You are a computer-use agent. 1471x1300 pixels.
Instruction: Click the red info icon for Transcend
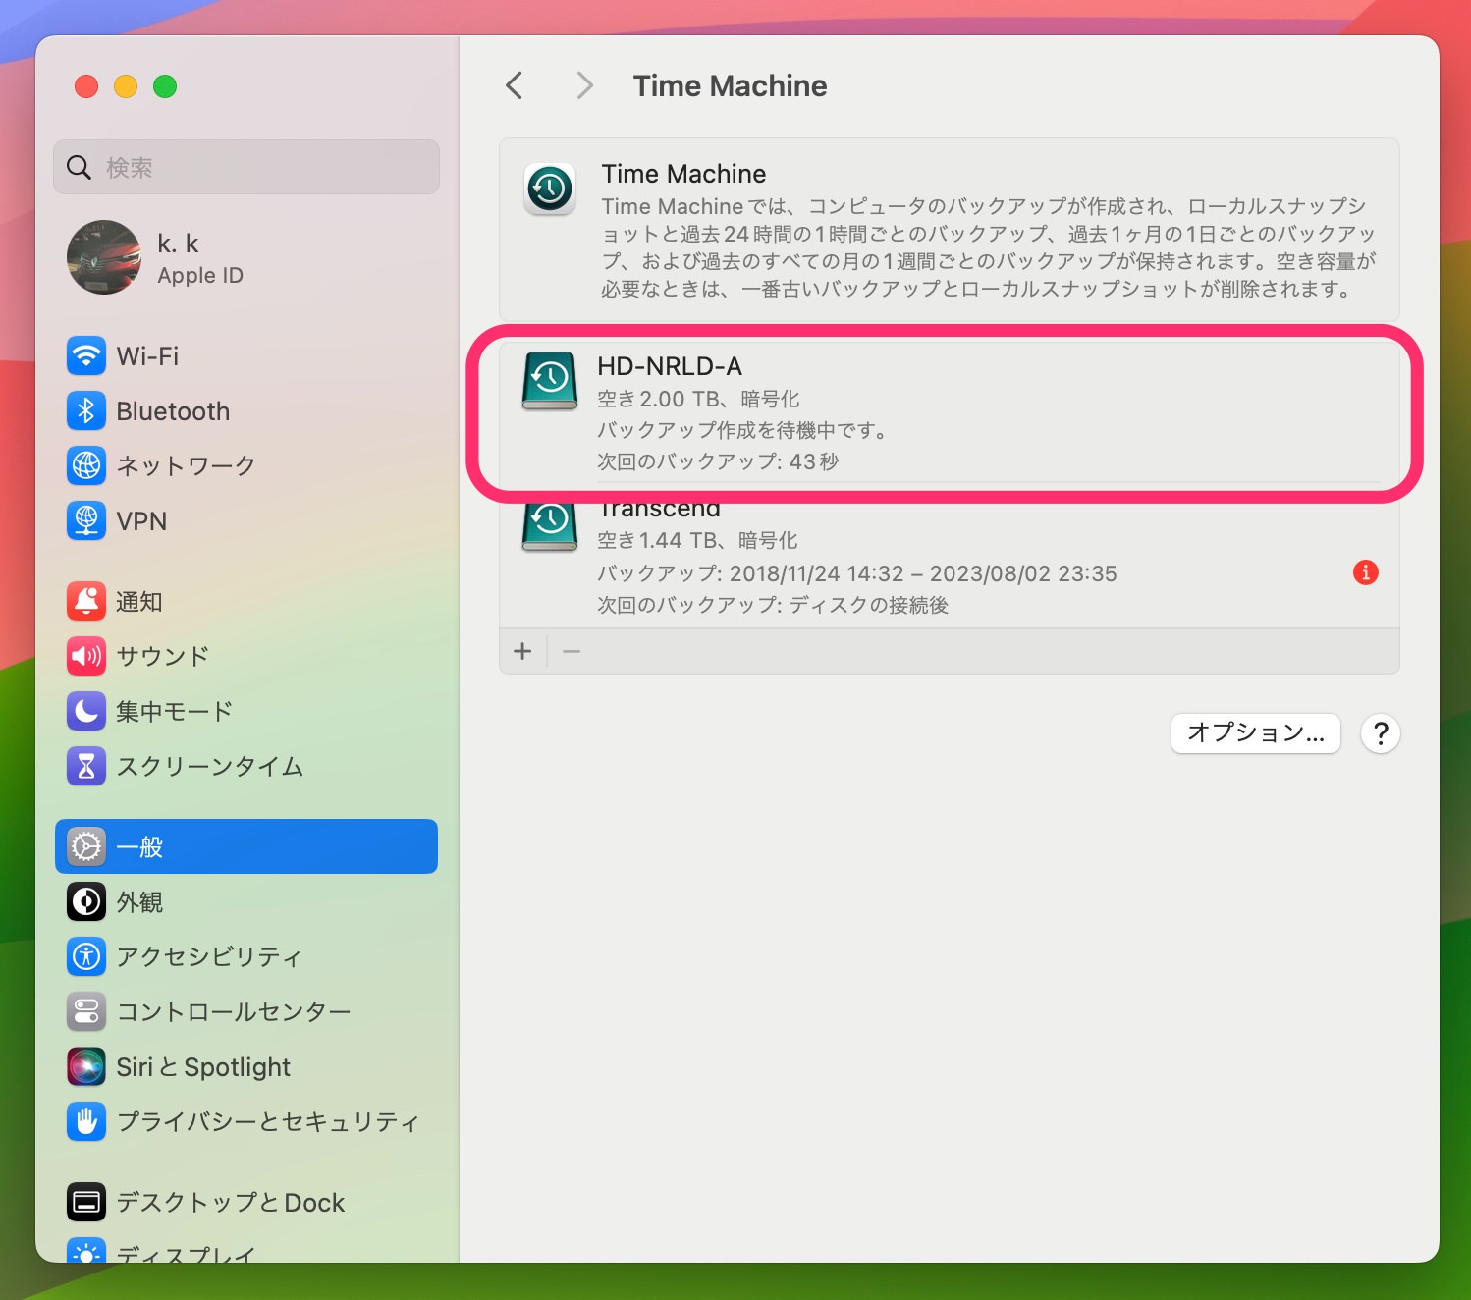pyautogui.click(x=1365, y=572)
